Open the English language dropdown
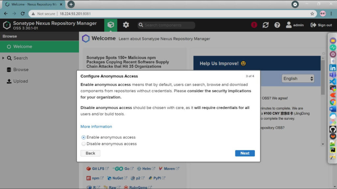 298,79
